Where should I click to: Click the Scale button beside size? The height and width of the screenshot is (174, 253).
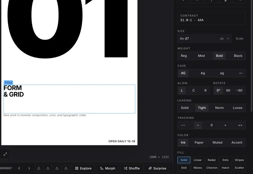[x=239, y=38]
